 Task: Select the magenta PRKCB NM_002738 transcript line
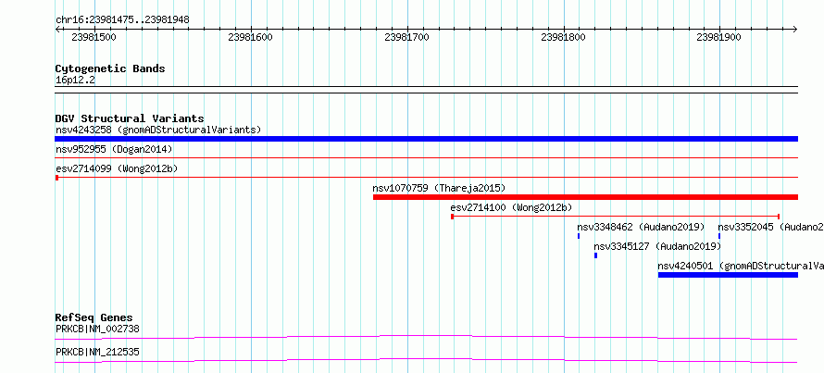(x=426, y=337)
